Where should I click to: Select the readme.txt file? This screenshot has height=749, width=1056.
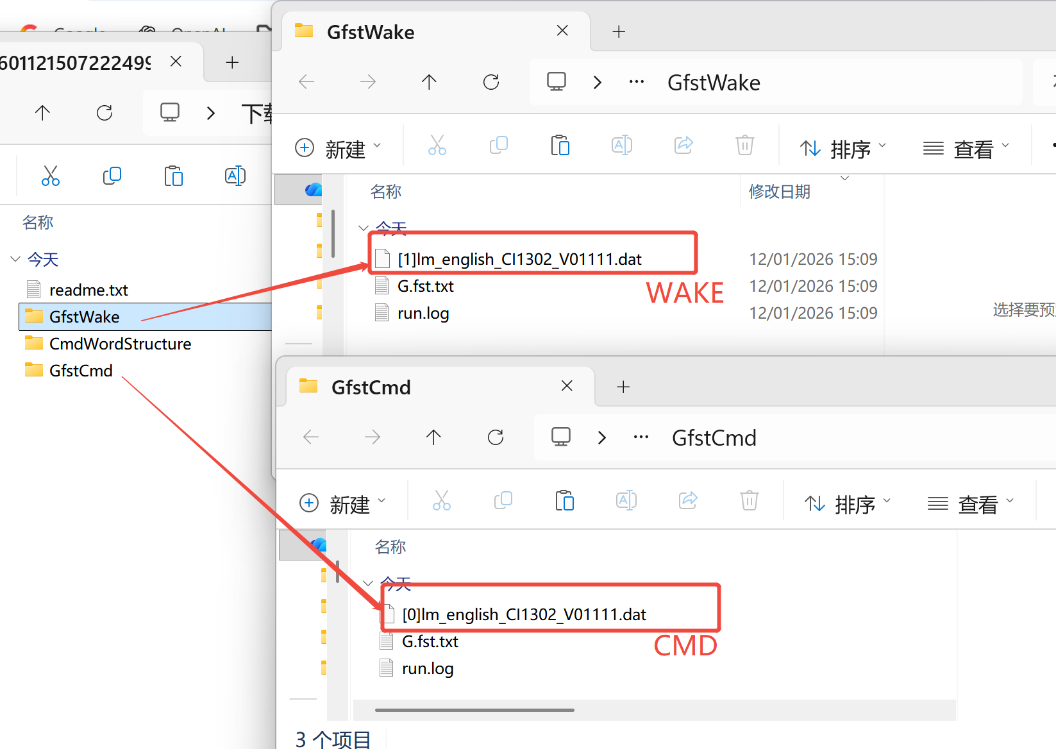tap(88, 290)
